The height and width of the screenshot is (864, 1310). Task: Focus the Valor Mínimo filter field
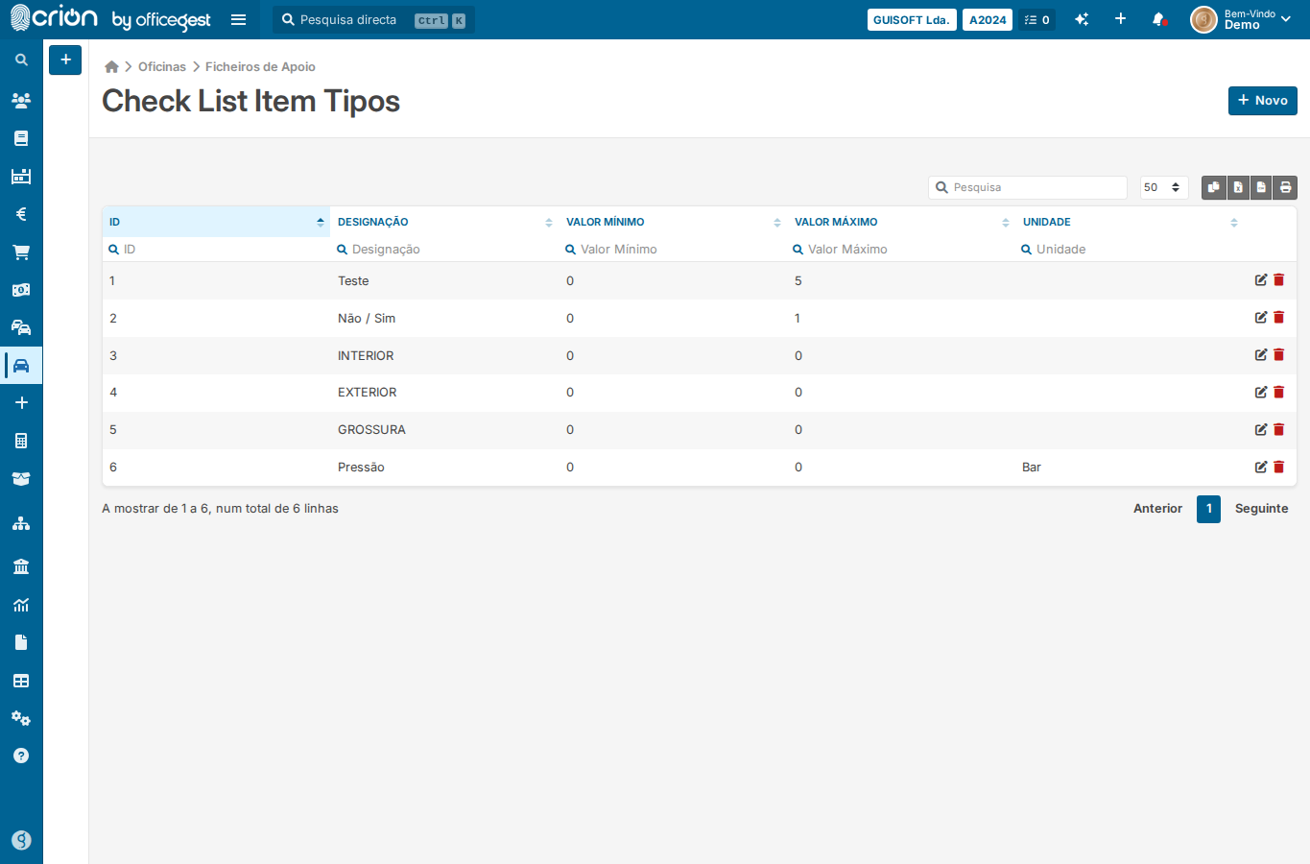673,249
